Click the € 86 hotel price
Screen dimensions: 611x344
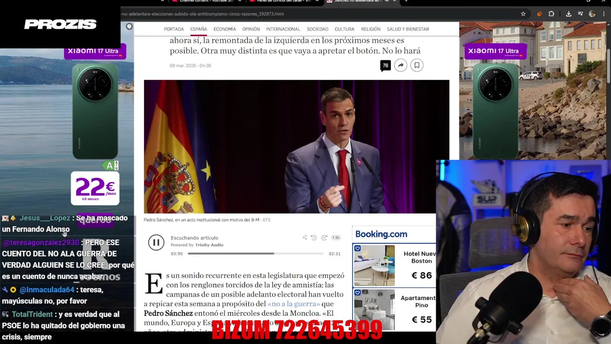(x=421, y=276)
